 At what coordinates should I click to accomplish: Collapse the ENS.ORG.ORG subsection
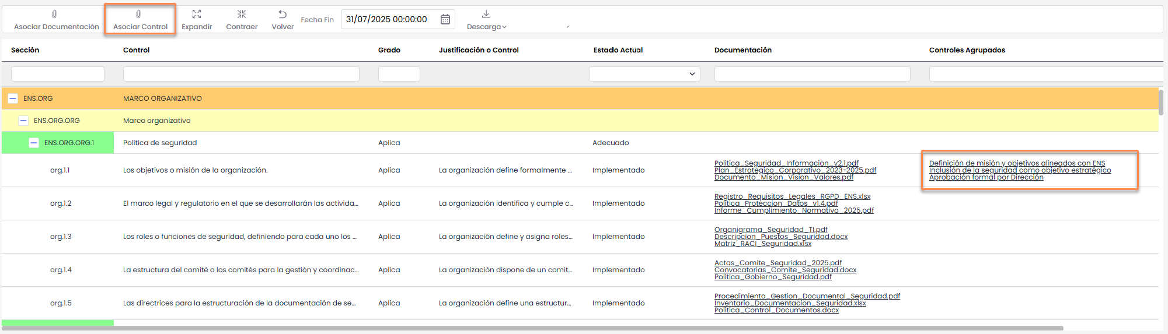(23, 121)
